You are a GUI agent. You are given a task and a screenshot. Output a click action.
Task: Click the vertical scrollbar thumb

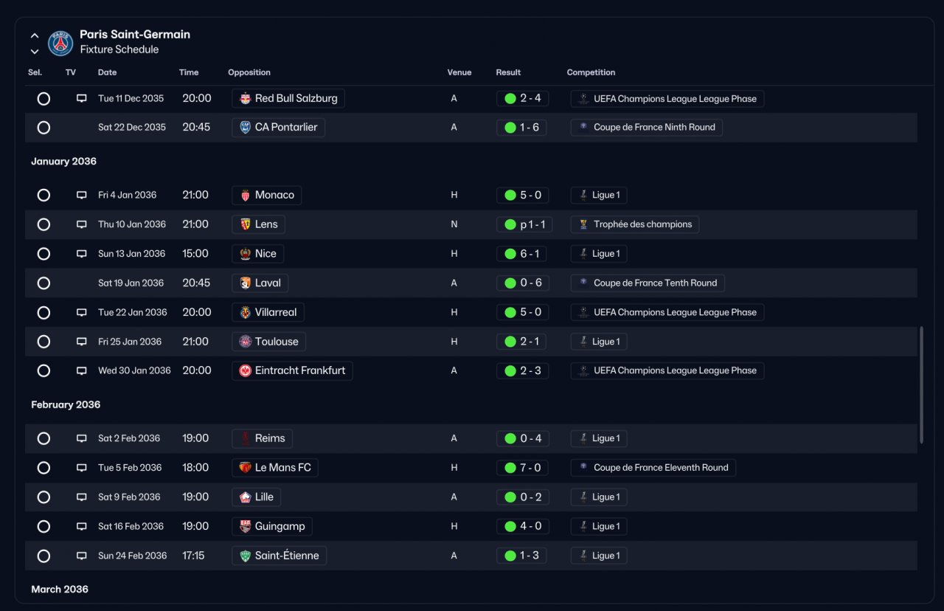click(x=921, y=384)
